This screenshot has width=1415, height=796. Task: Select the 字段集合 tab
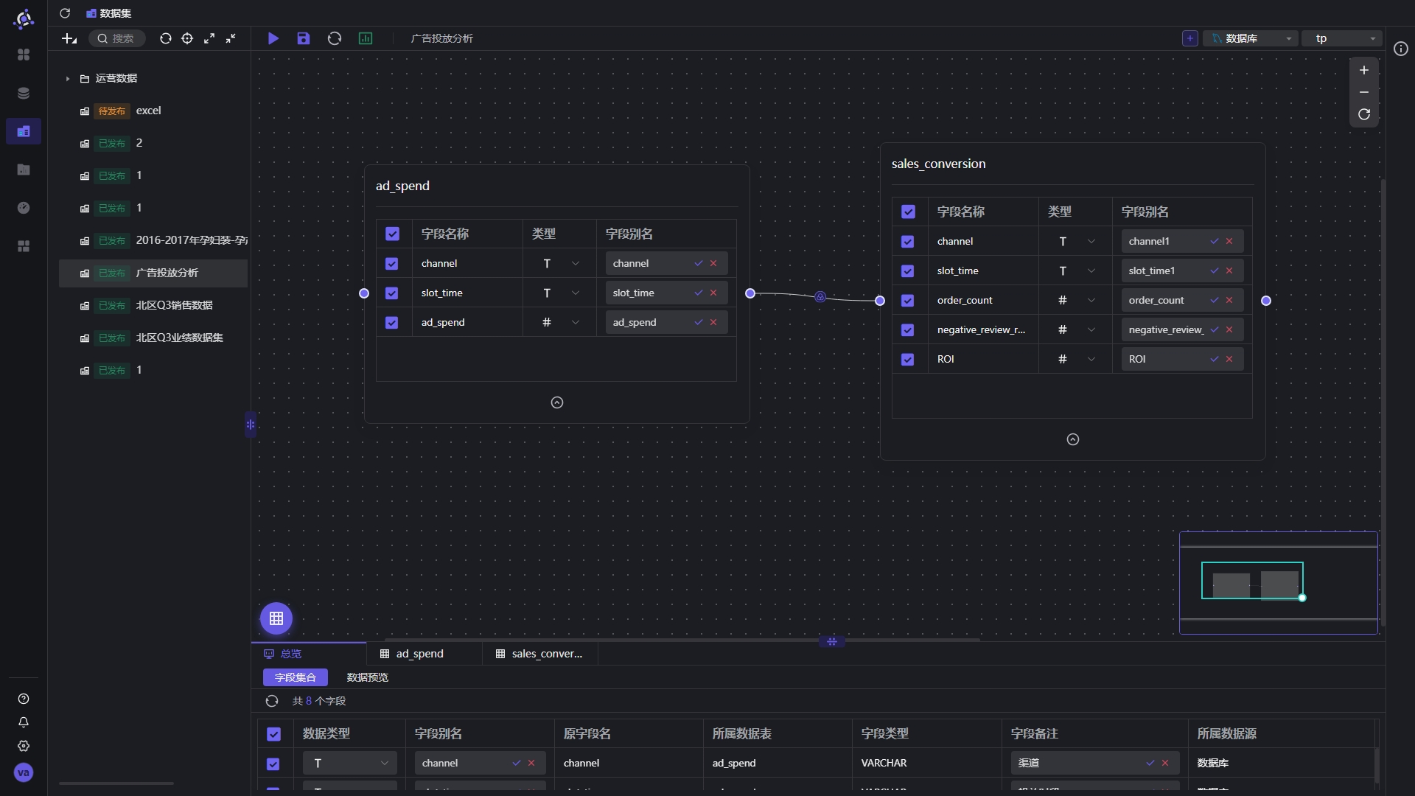pos(296,677)
